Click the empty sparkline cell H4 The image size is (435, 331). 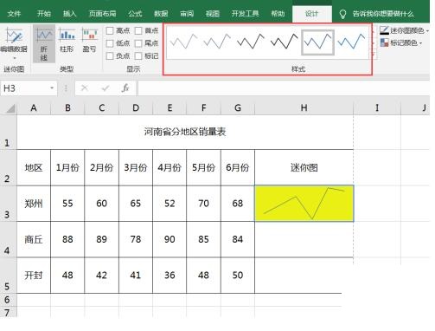pyautogui.click(x=304, y=239)
